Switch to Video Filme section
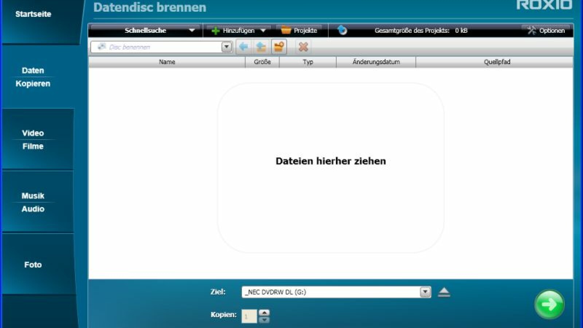The height and width of the screenshot is (328, 583). (x=33, y=140)
